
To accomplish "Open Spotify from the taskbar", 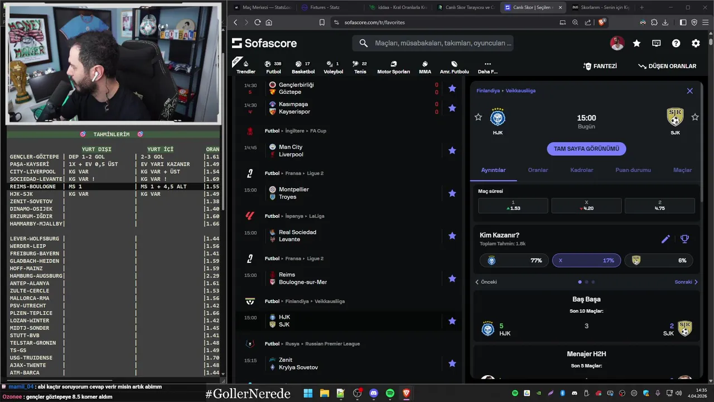I will [x=390, y=393].
